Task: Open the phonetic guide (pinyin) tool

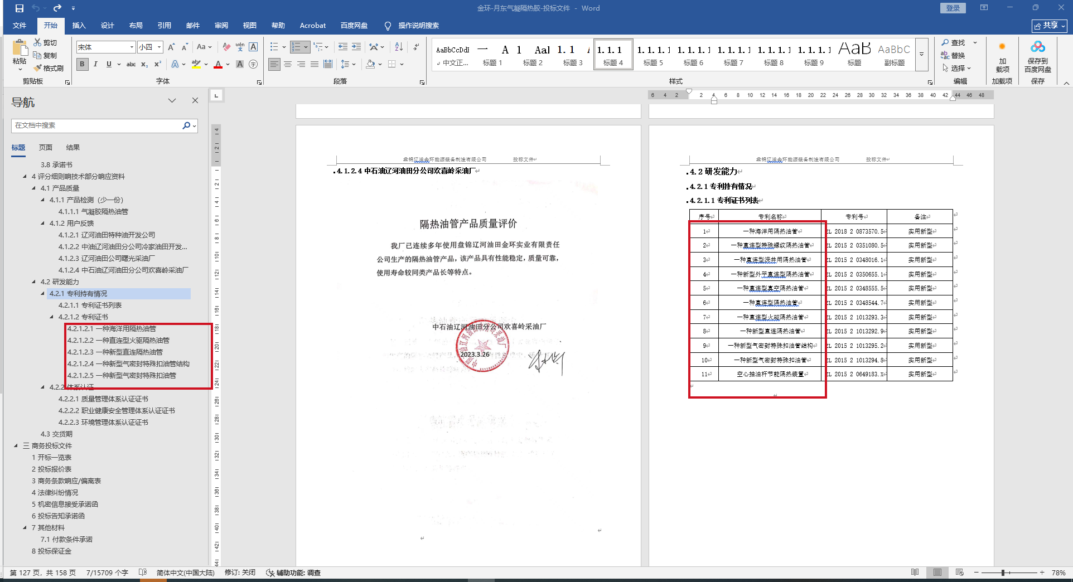Action: coord(240,47)
